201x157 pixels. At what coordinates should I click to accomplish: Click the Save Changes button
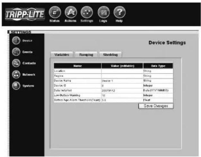coord(156,106)
